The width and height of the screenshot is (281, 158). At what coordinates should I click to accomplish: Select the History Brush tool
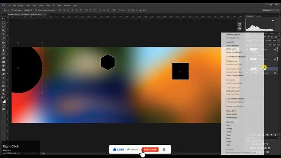coord(4,54)
